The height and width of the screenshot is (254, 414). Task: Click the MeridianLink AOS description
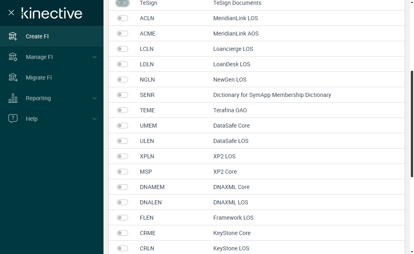[236, 34]
